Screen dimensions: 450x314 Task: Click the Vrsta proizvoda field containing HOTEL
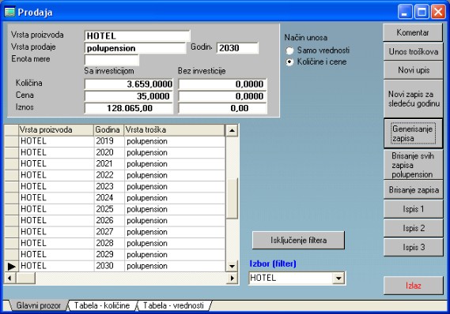click(137, 36)
